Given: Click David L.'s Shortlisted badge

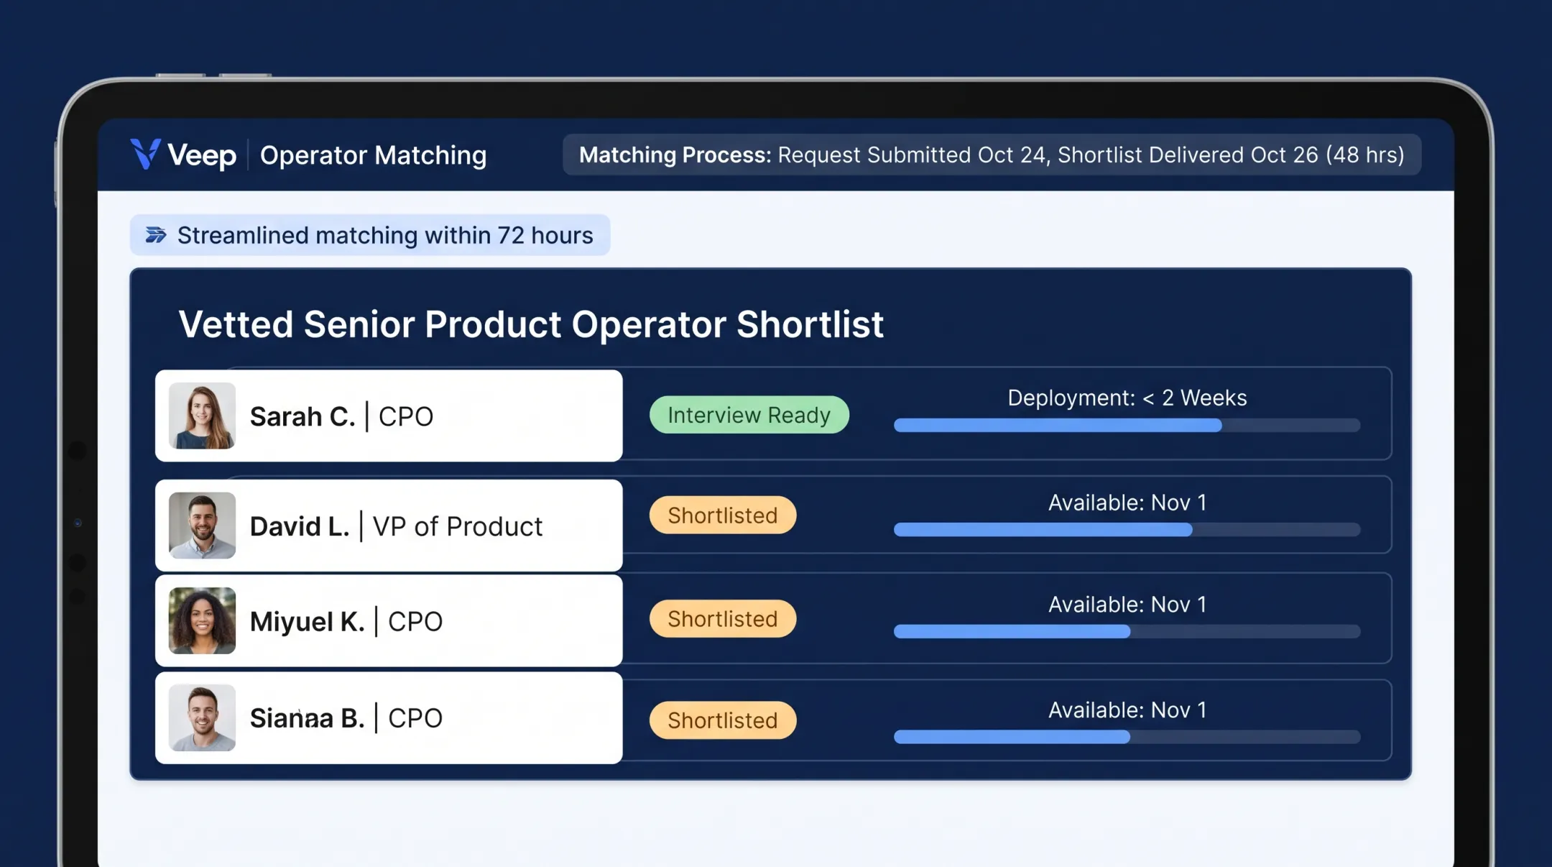Looking at the screenshot, I should (x=723, y=515).
